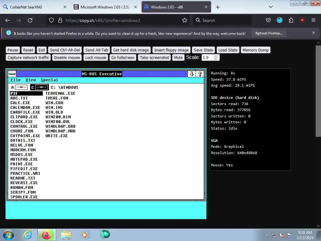The height and width of the screenshot is (241, 321).
Task: Click the browser Search box
Action: pyautogui.click(x=223, y=20)
